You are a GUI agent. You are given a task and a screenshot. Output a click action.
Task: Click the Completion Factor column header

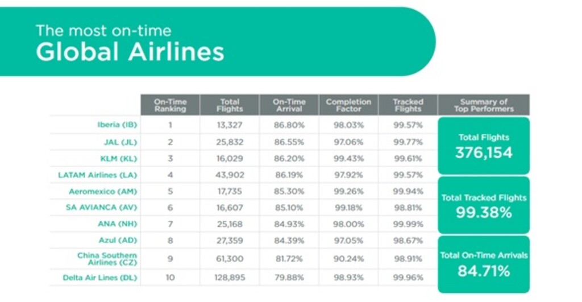click(x=348, y=105)
